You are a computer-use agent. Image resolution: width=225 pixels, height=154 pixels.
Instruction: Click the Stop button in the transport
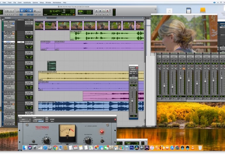coord(100,10)
